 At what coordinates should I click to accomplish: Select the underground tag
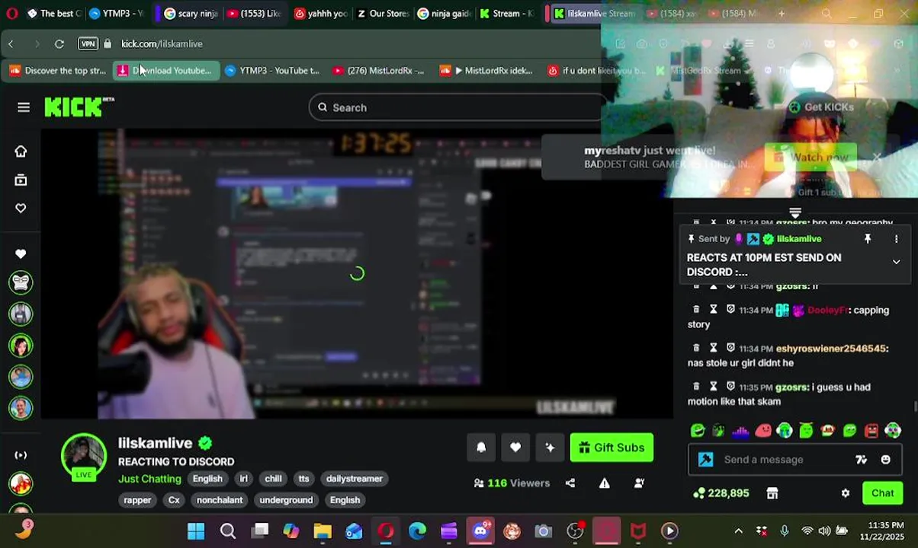[x=286, y=500]
